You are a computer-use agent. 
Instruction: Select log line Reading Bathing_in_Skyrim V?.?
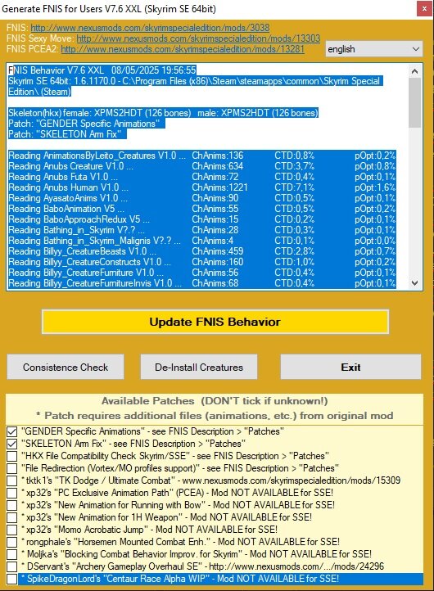201,230
